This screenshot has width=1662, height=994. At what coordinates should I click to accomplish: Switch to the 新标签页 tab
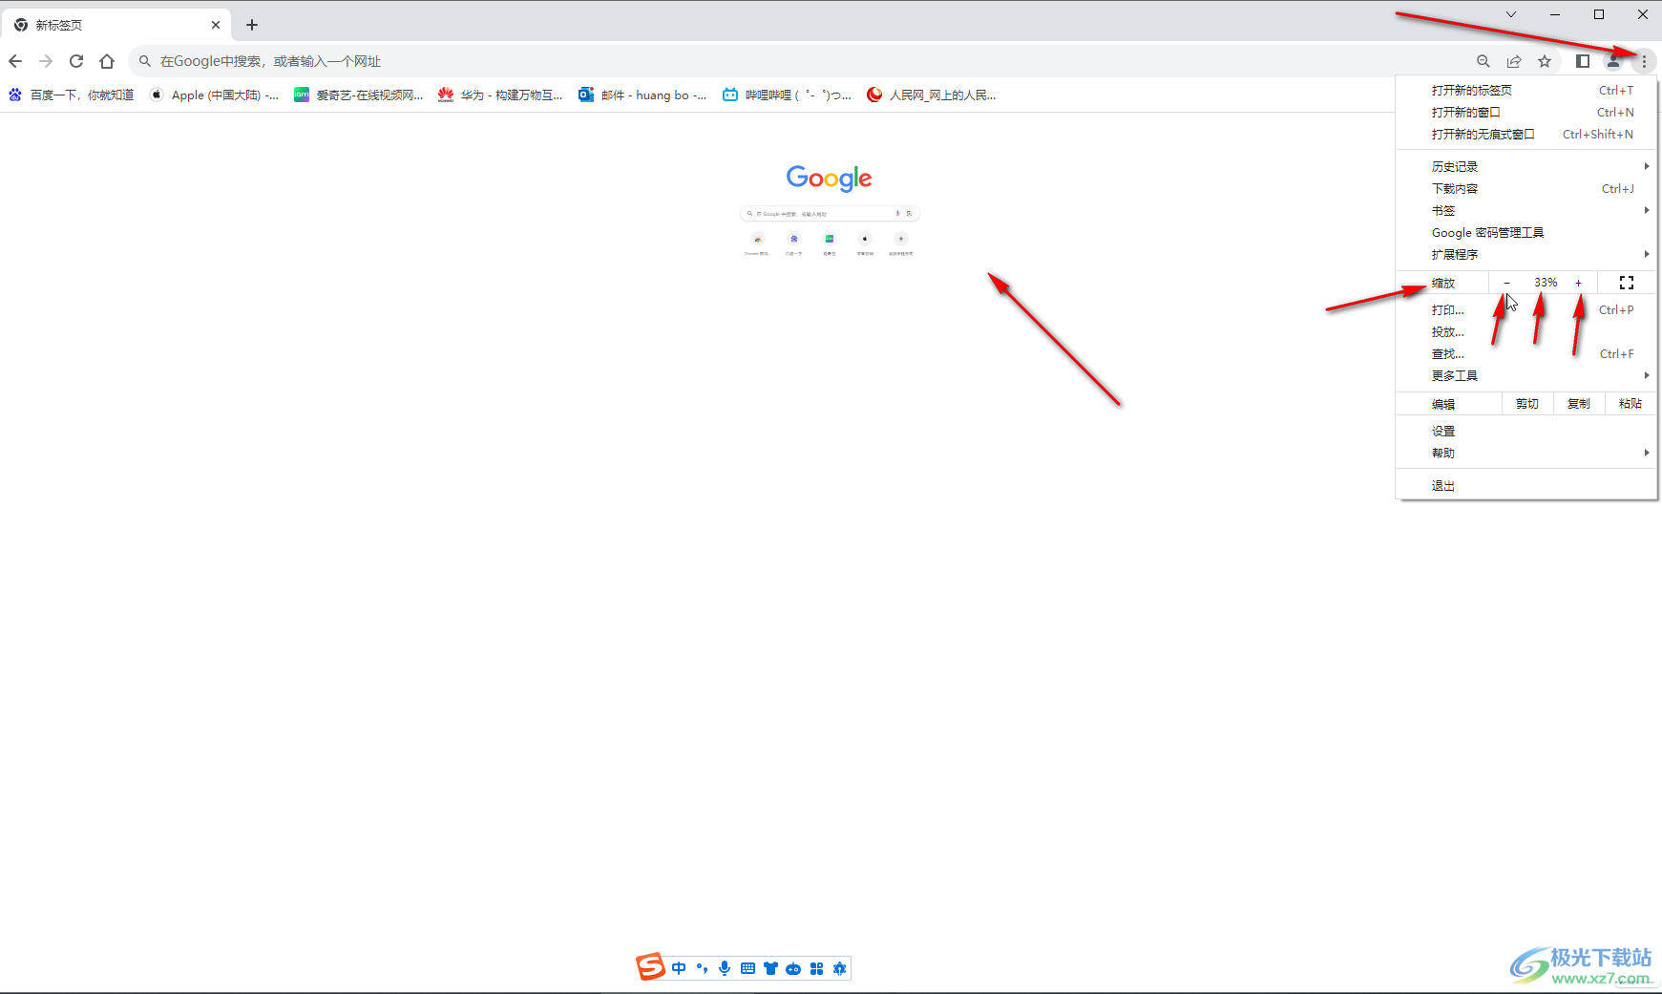[x=115, y=25]
